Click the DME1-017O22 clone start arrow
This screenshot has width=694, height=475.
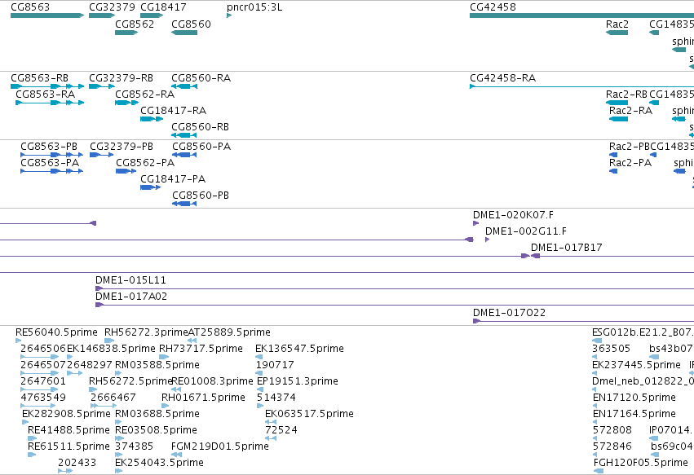(477, 321)
